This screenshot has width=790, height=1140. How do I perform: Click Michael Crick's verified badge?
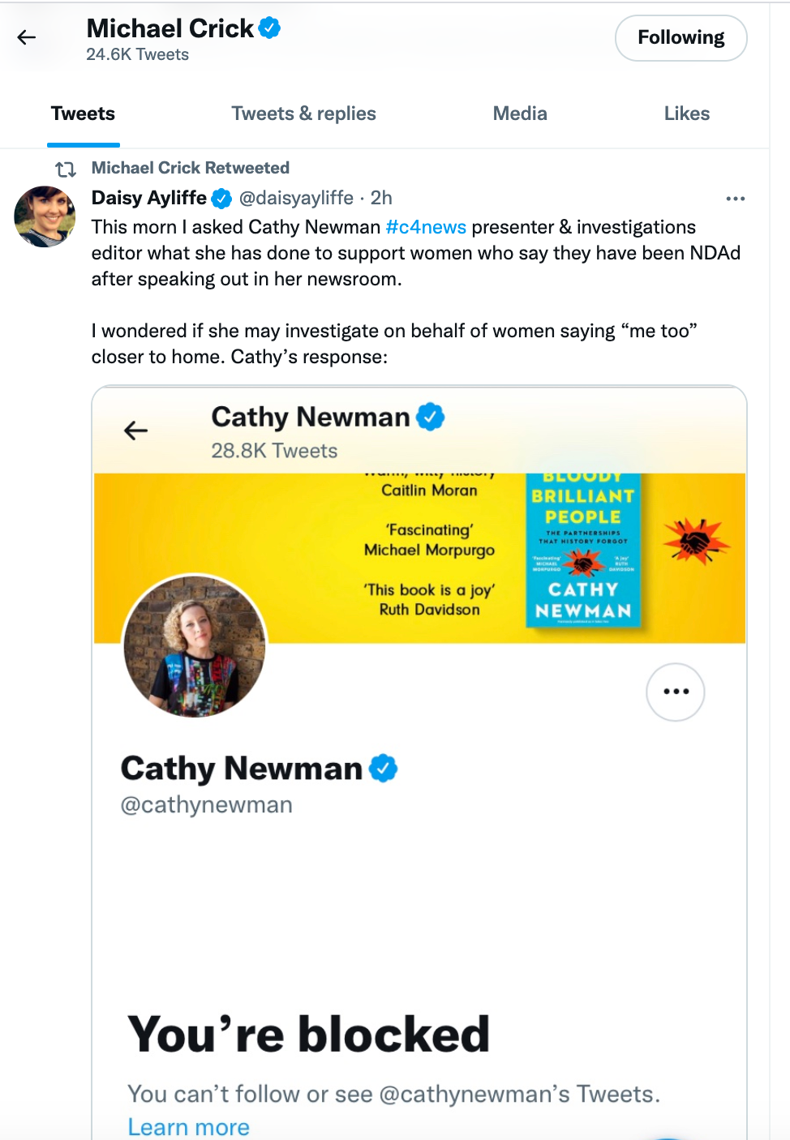tap(269, 28)
